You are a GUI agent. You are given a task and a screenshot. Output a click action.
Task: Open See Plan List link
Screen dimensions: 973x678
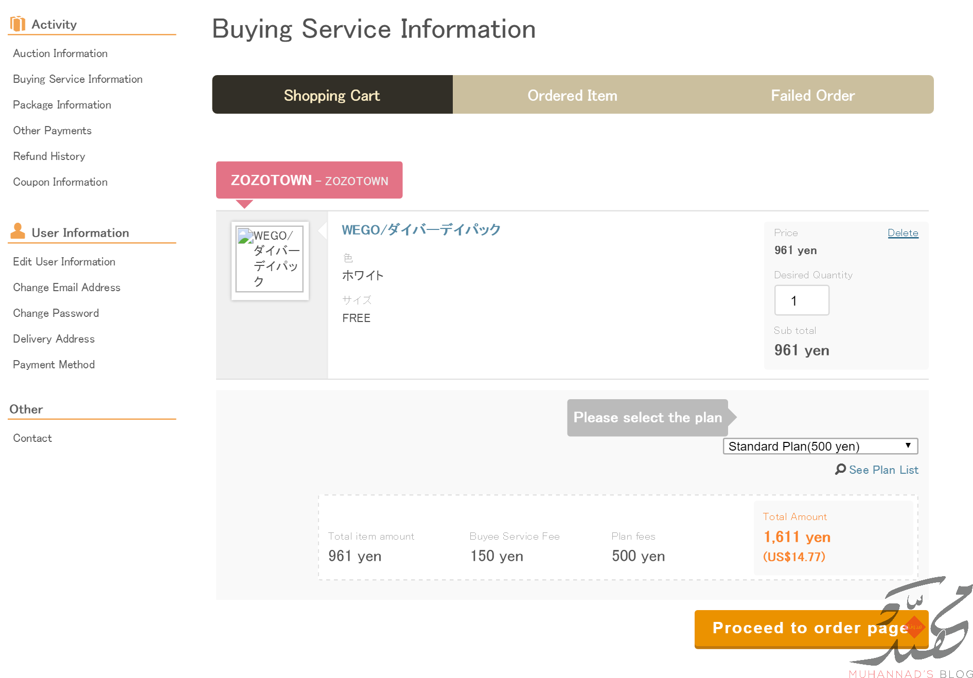click(x=883, y=470)
